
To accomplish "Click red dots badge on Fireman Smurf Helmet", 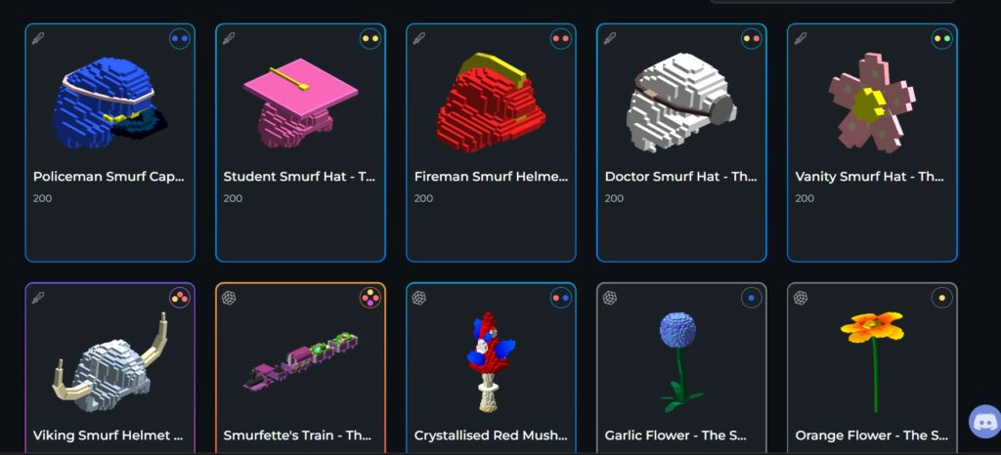I will tap(561, 38).
